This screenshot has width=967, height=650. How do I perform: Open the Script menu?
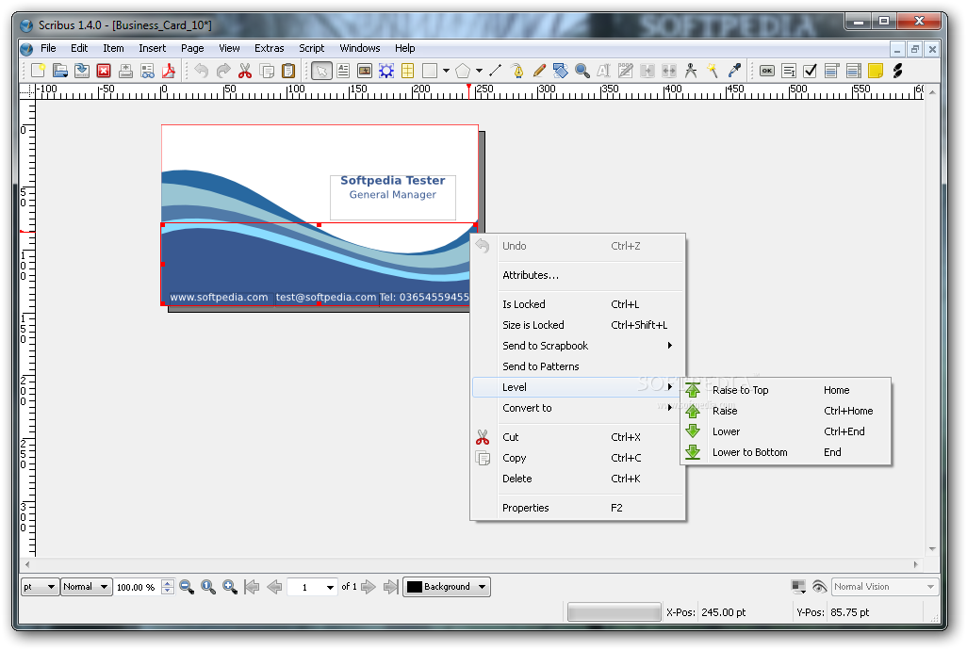point(311,48)
